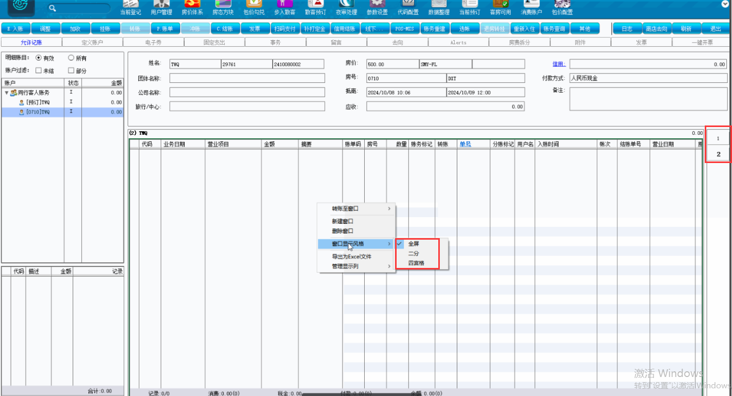Select the [预订]TWQ account row
Image resolution: width=732 pixels, height=396 pixels.
tap(62, 102)
